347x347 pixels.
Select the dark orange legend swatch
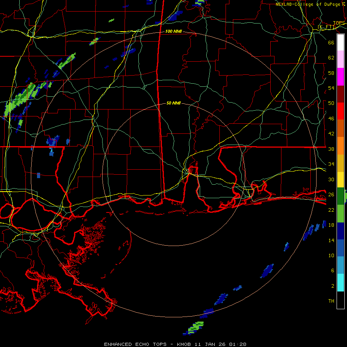340,128
